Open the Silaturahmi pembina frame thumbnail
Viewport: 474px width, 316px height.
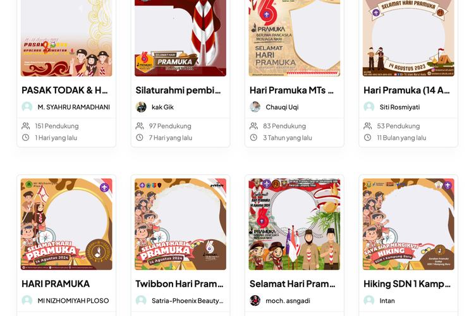[181, 38]
